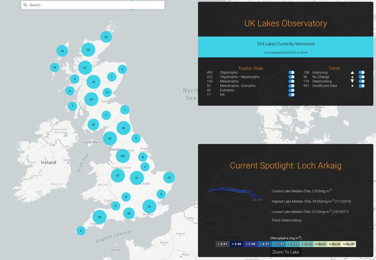Select the cluster marker labeled 9
376x260 pixels.
click(75, 79)
